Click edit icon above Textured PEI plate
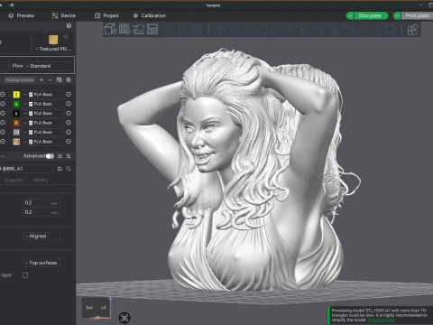Screen dimensions: 433x325 pos(66,36)
